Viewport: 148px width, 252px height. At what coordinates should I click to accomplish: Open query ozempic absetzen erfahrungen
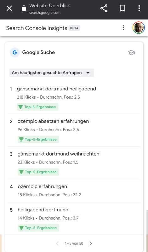pyautogui.click(x=53, y=121)
